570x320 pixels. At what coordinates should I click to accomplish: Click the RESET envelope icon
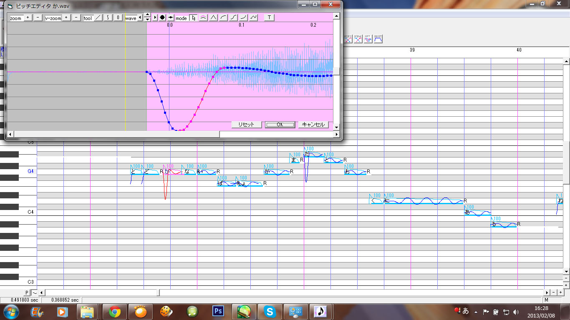click(378, 39)
